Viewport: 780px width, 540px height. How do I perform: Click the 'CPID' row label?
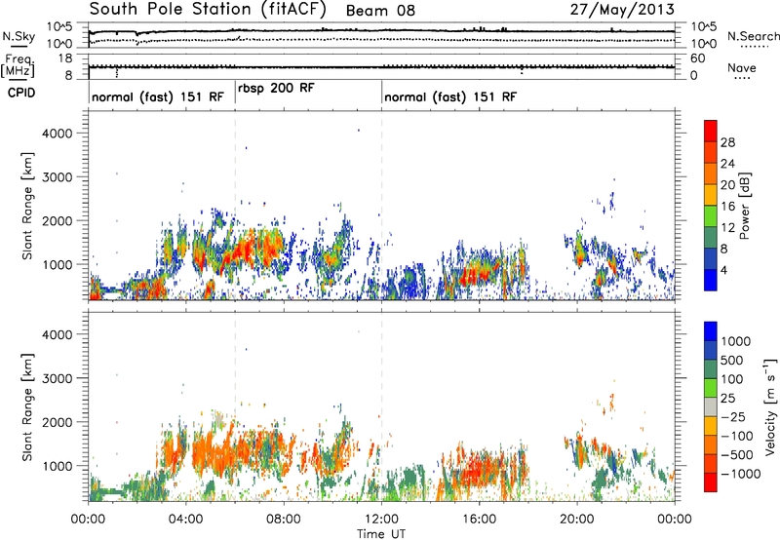click(x=21, y=93)
